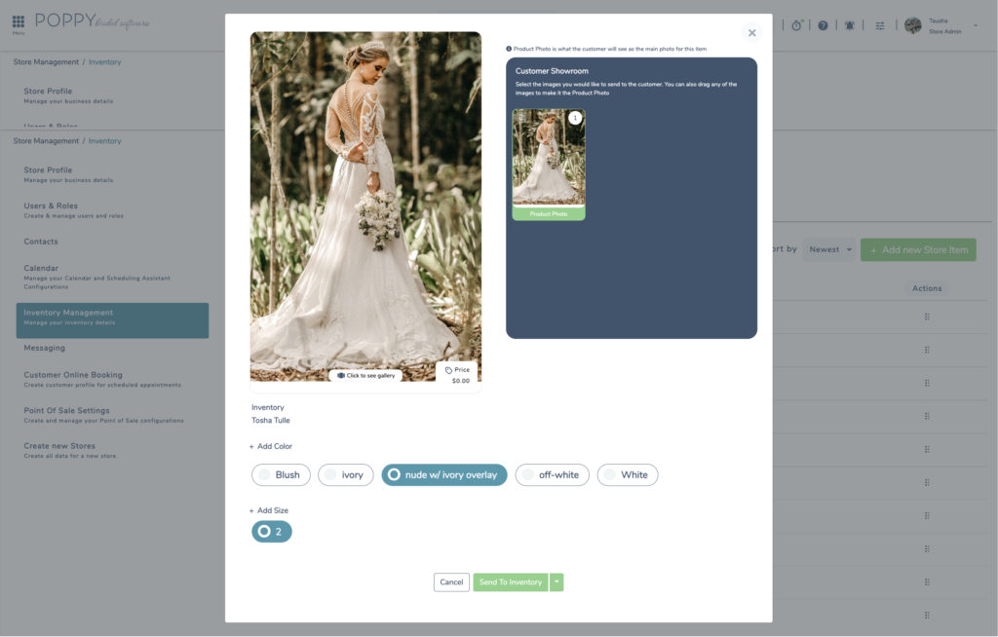This screenshot has height=637, width=998.
Task: Click the main wedding dress product photo
Action: tap(365, 206)
